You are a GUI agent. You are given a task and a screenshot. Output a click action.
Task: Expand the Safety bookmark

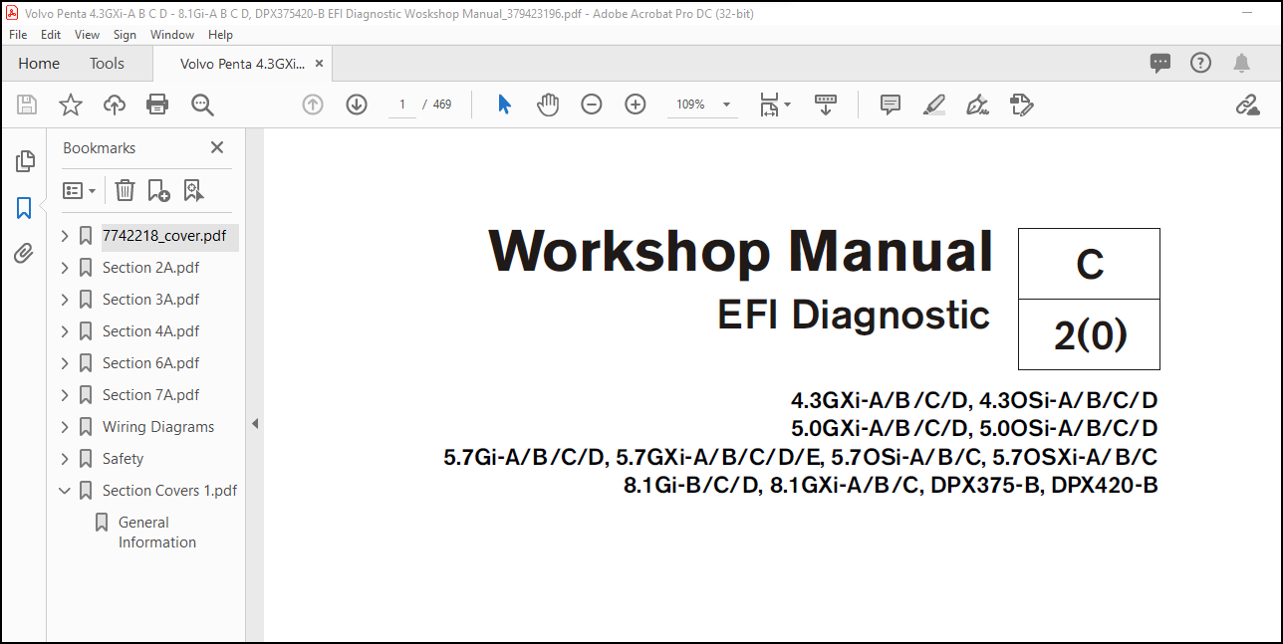pos(65,459)
